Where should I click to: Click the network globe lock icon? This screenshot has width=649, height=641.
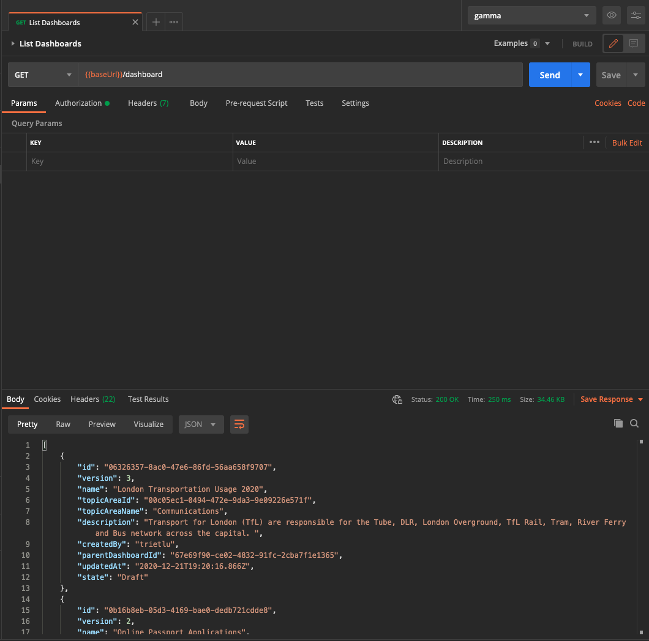tap(397, 399)
